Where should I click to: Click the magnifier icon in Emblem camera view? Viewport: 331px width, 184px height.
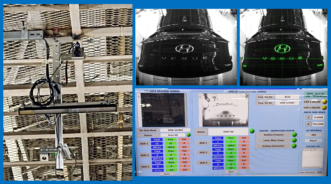200,97
